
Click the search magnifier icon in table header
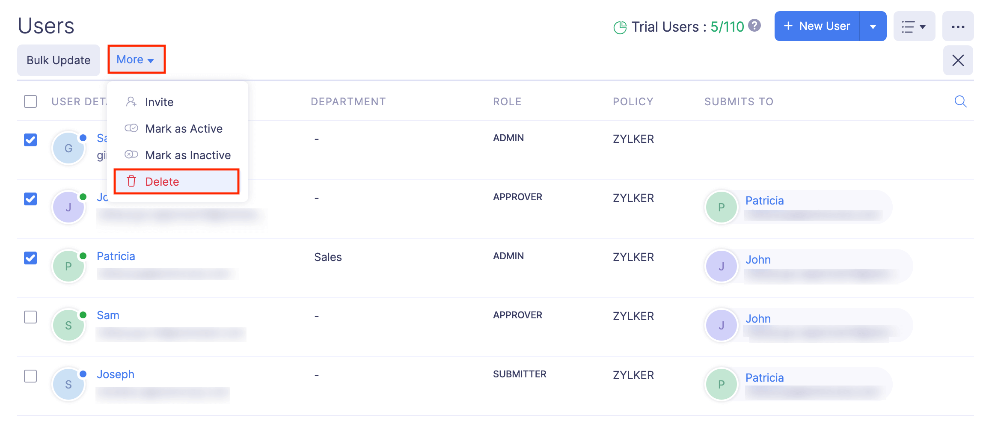(x=960, y=101)
